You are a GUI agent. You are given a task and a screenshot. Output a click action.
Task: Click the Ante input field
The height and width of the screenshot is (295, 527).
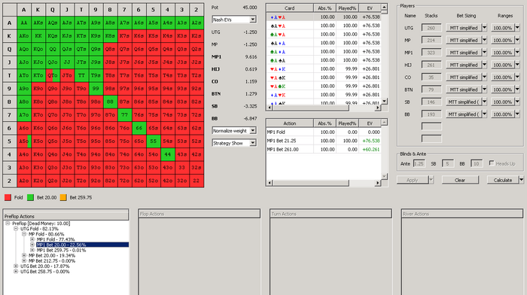(x=419, y=163)
